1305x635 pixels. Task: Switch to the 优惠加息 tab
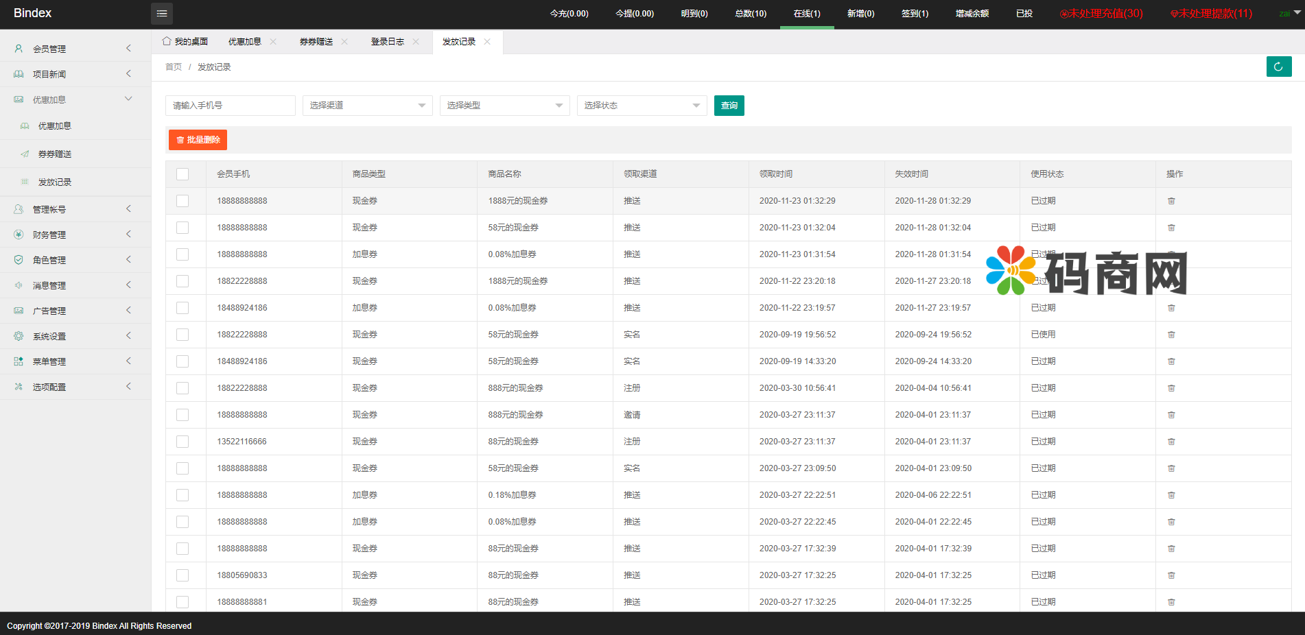tap(245, 42)
